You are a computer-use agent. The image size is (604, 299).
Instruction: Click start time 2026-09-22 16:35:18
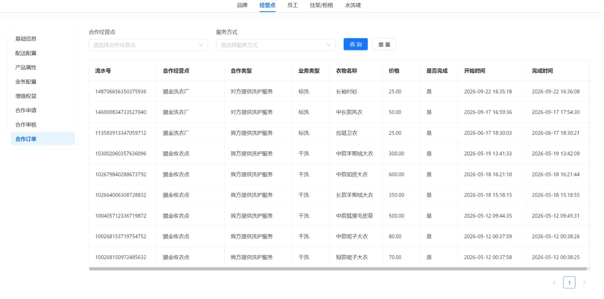488,91
